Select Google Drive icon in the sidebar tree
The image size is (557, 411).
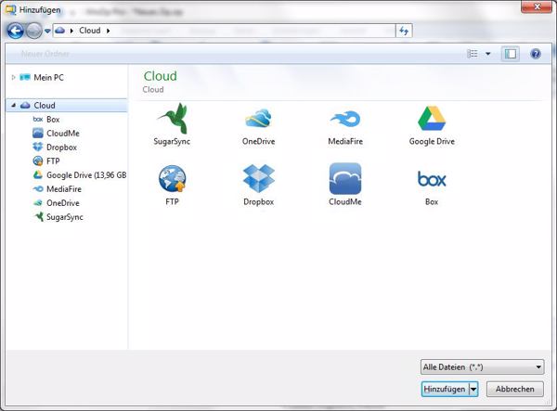tap(38, 174)
